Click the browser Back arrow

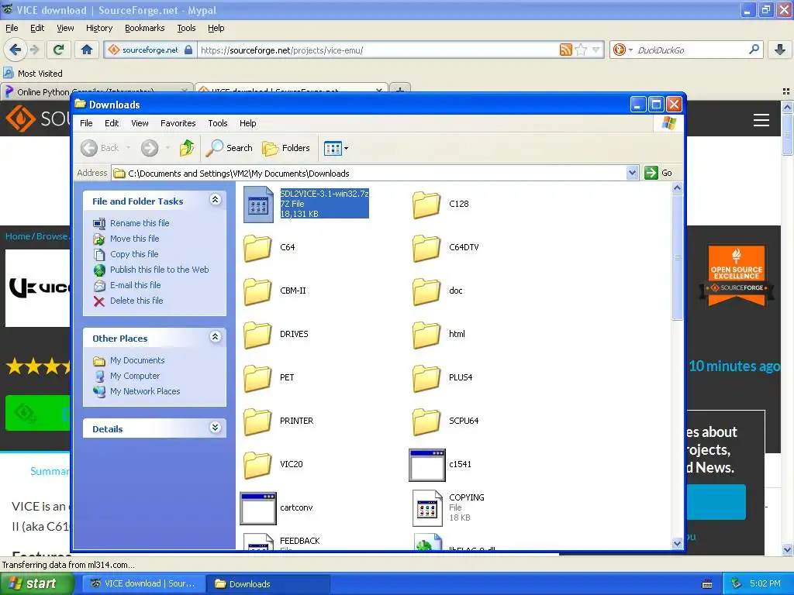click(16, 50)
